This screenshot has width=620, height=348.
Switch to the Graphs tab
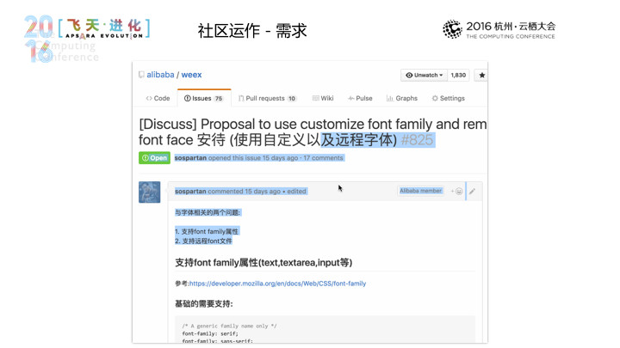click(x=402, y=98)
